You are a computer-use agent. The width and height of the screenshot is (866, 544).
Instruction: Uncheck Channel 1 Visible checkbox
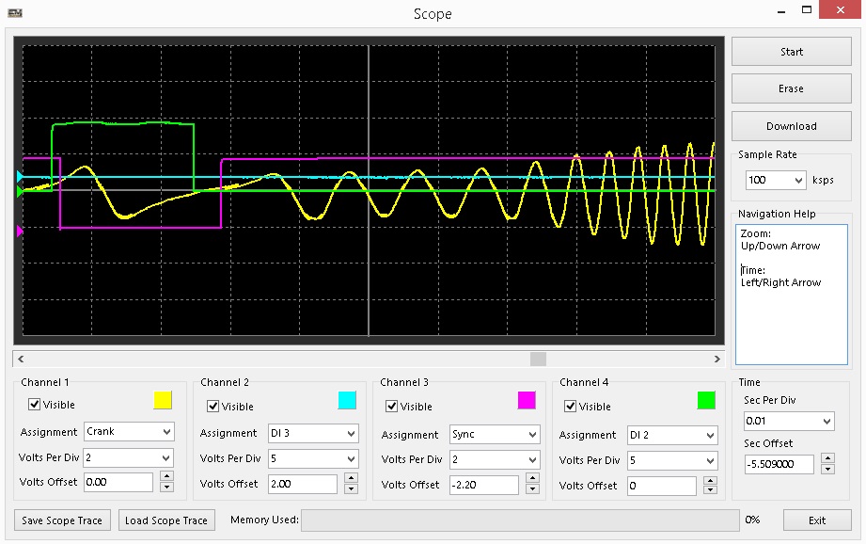click(34, 404)
